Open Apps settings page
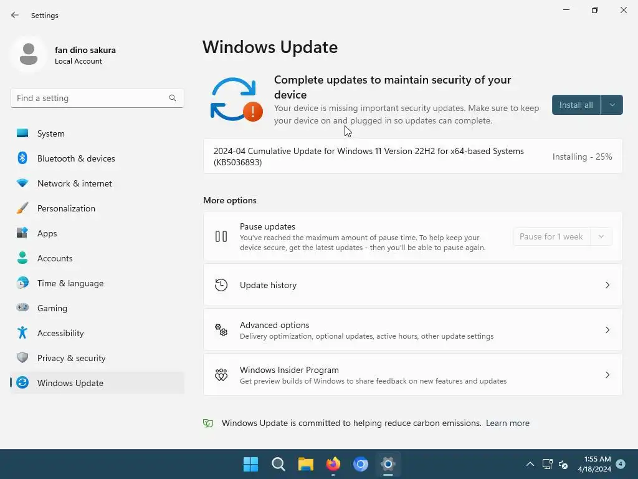Image resolution: width=638 pixels, height=479 pixels. pyautogui.click(x=97, y=233)
